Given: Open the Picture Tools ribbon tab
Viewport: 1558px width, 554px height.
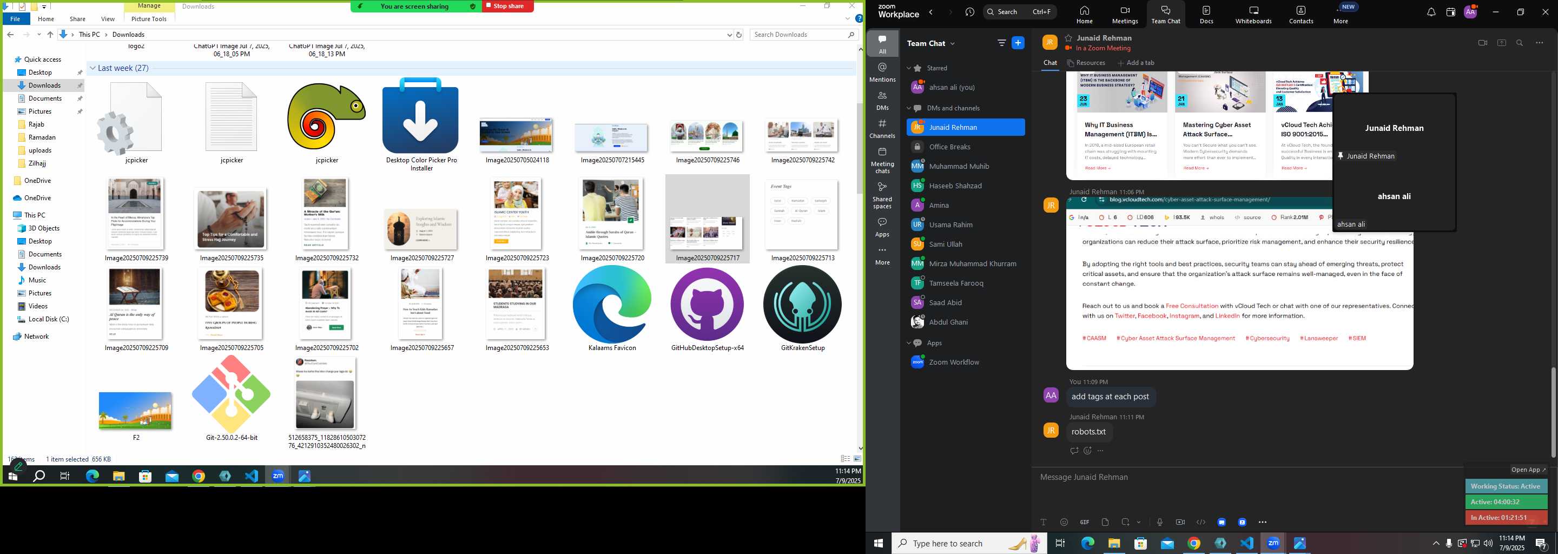Looking at the screenshot, I should (149, 19).
